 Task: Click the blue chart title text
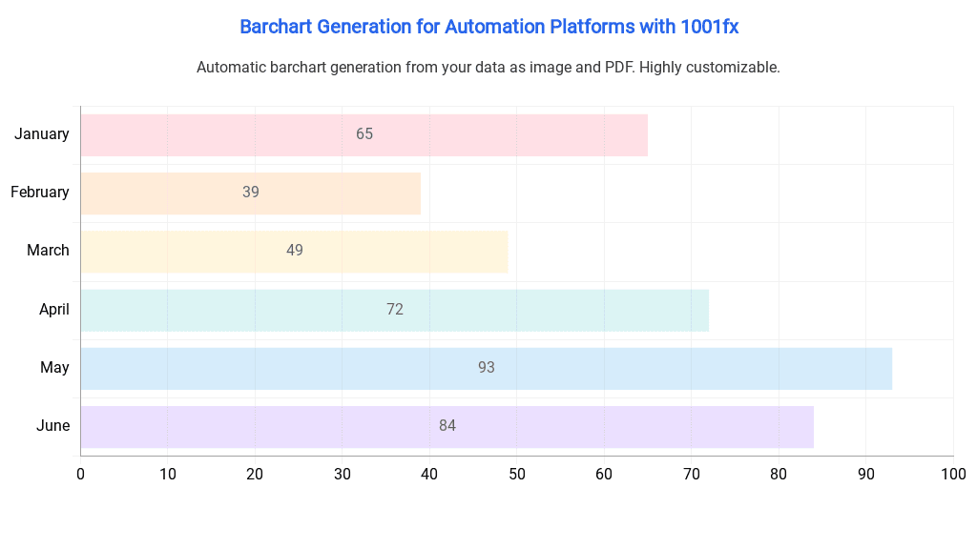coord(488,27)
